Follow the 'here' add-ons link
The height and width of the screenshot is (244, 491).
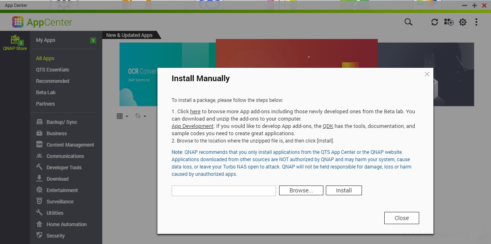click(x=195, y=111)
